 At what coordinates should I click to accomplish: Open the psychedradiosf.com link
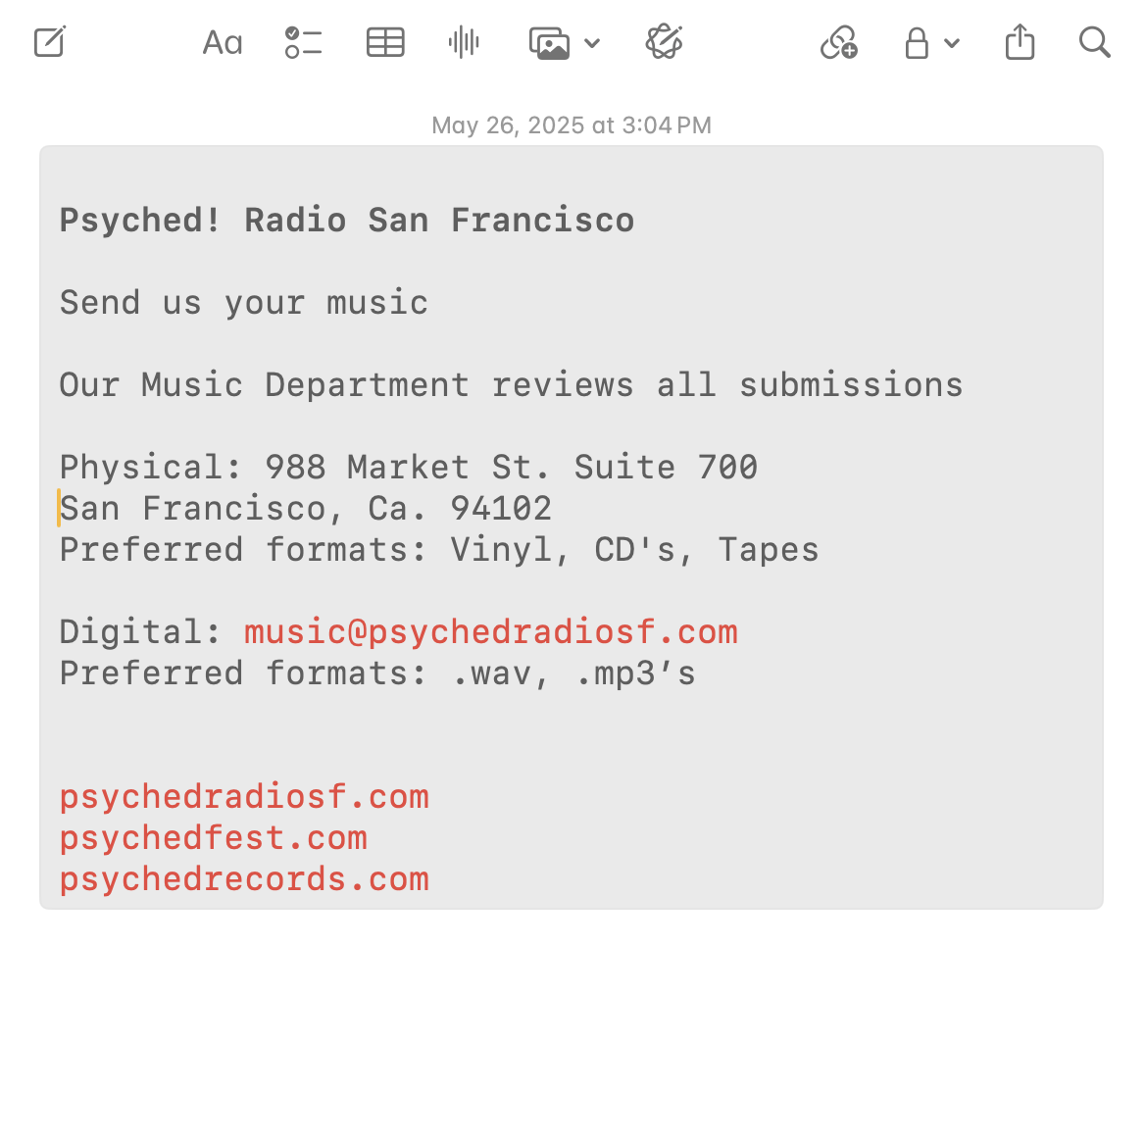[x=244, y=797]
